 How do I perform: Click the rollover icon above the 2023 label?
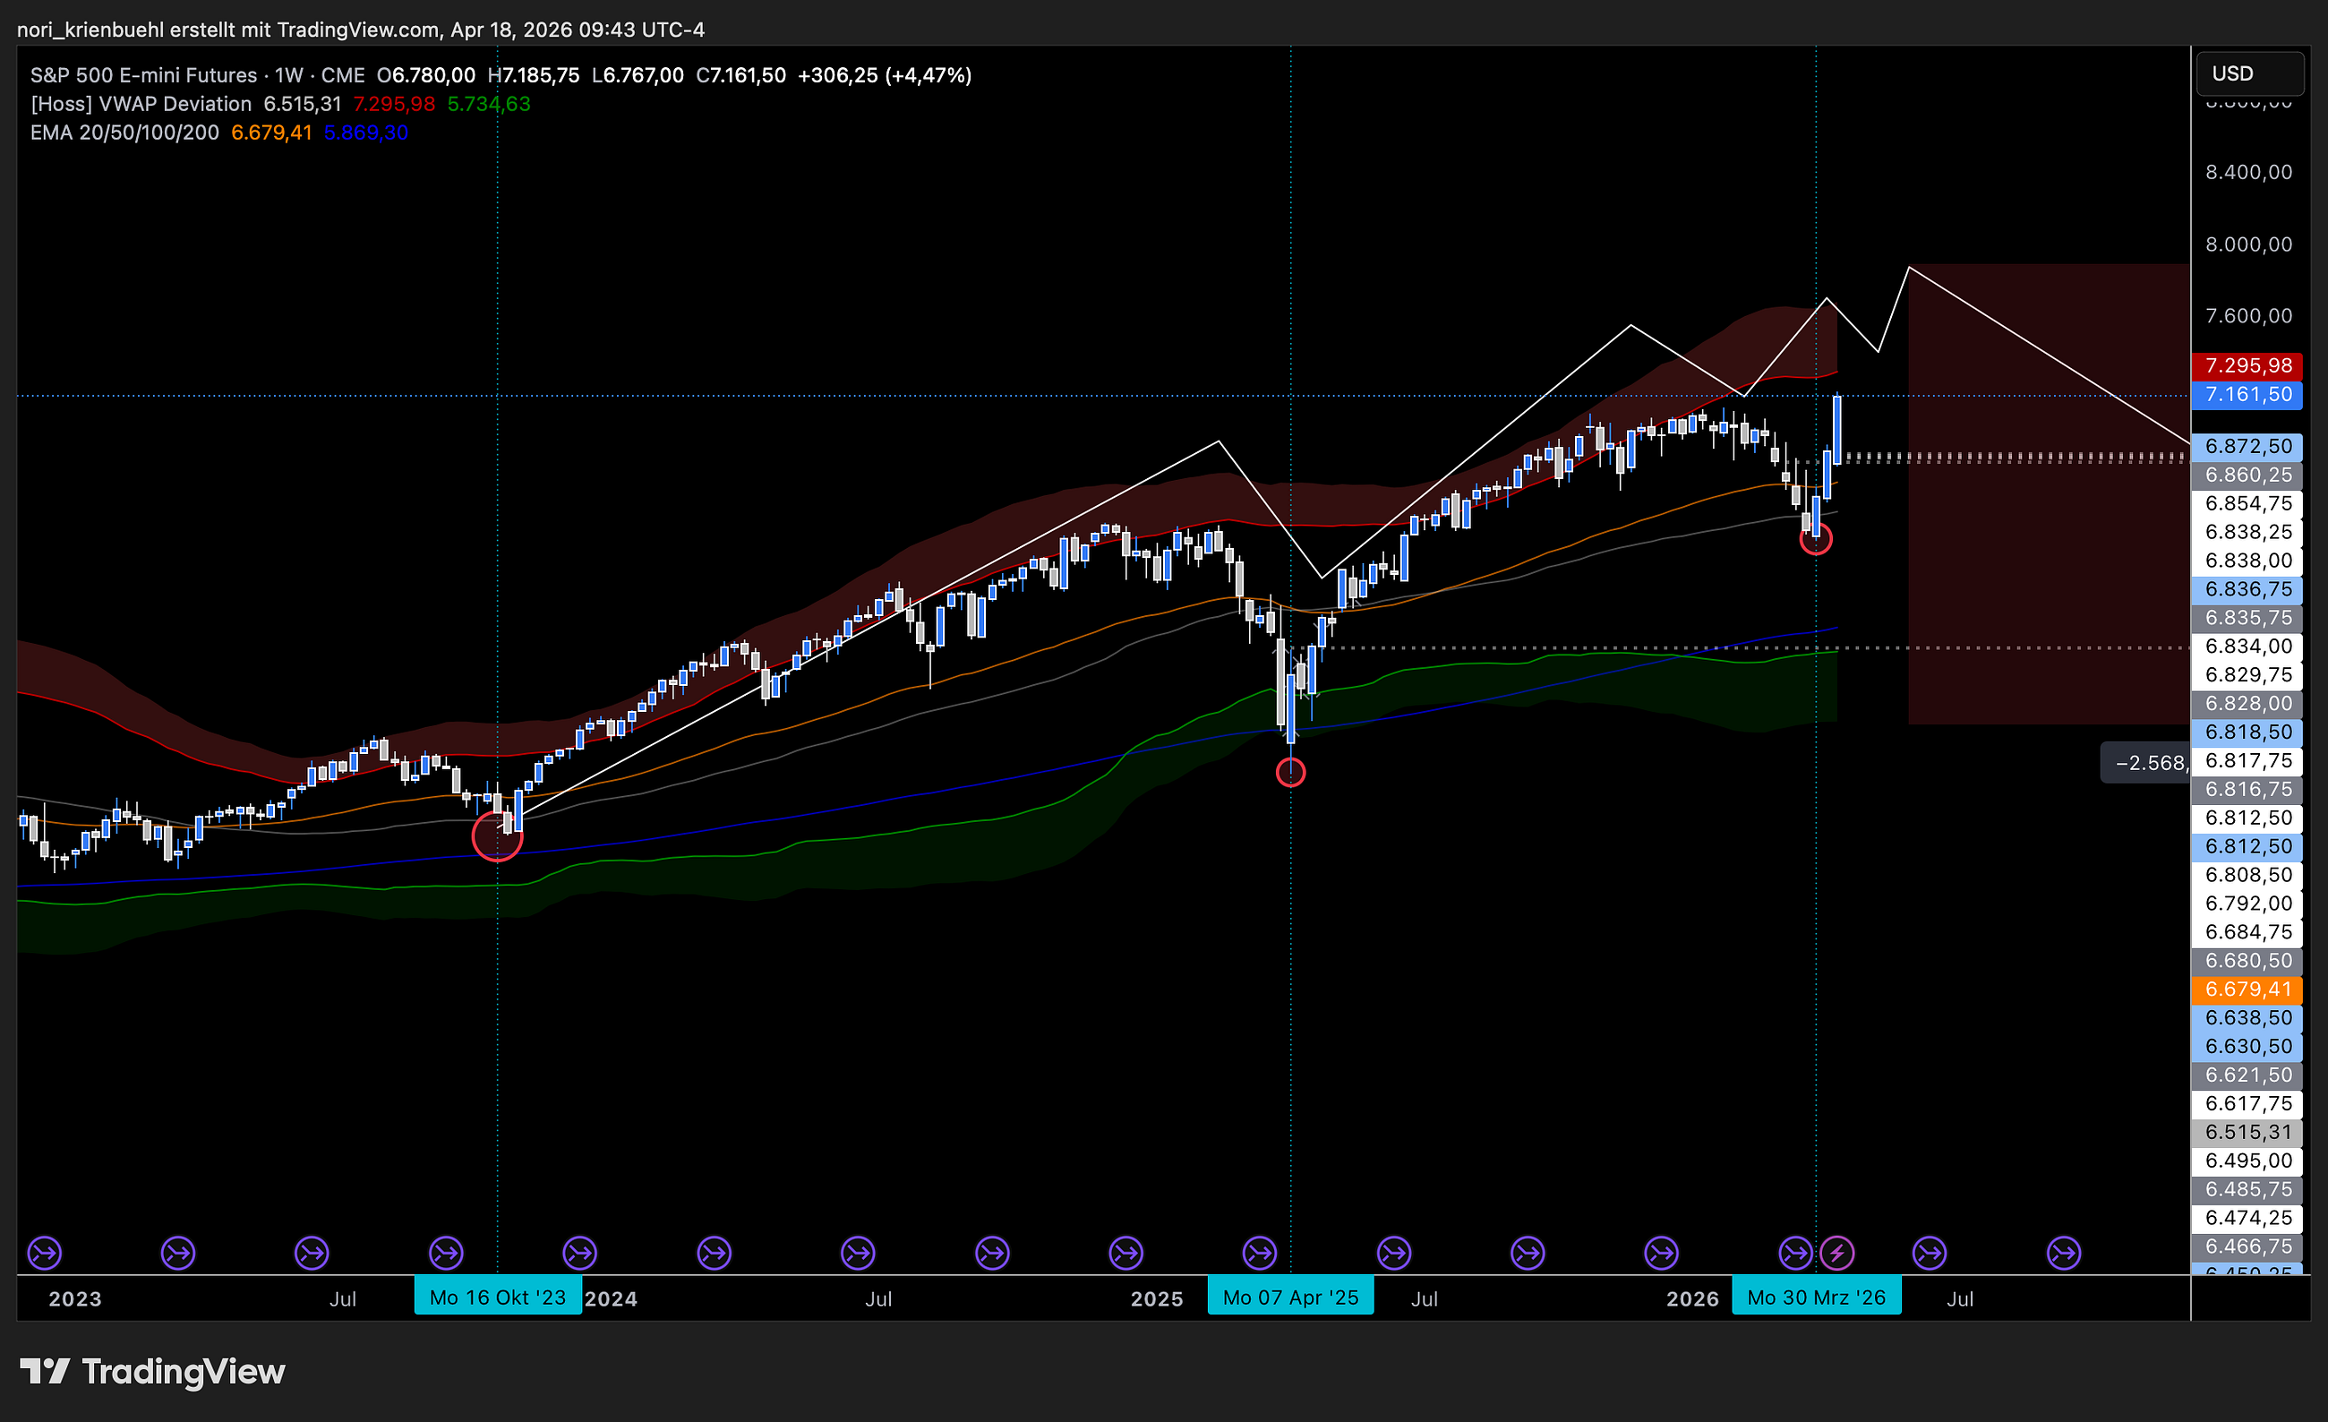coord(45,1254)
